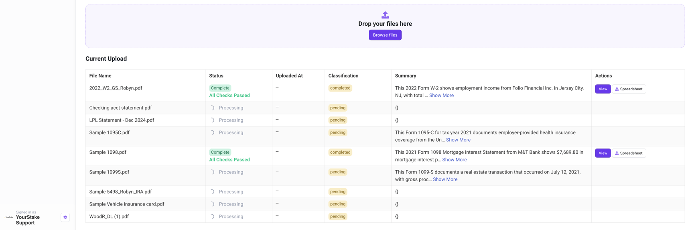The width and height of the screenshot is (690, 230).
Task: Select file name Sample 1099S.pdf
Action: [109, 172]
